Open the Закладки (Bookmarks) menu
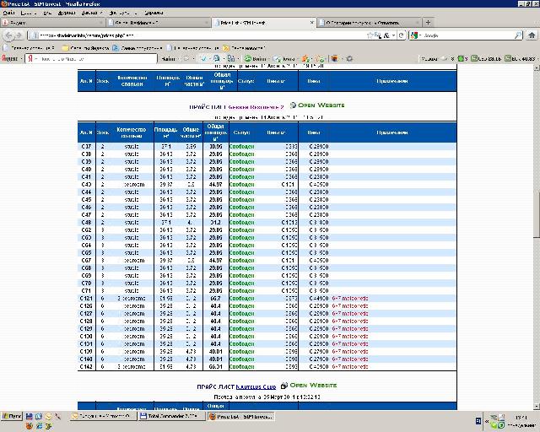 [90, 13]
